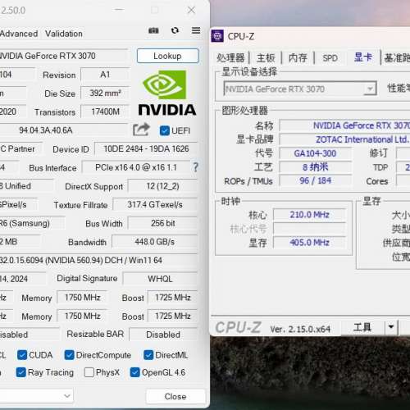The image size is (410, 410).
Task: Click the memory clock 405.0 MHz value
Action: point(309,243)
